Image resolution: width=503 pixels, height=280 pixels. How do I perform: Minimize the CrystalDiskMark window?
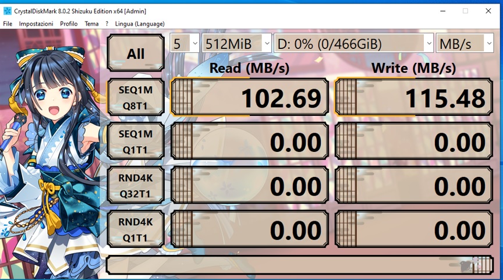pos(443,11)
